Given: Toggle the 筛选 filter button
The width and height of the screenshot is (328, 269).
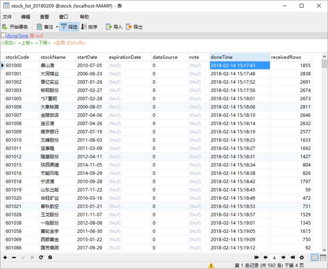Looking at the screenshot, I should pos(69,27).
